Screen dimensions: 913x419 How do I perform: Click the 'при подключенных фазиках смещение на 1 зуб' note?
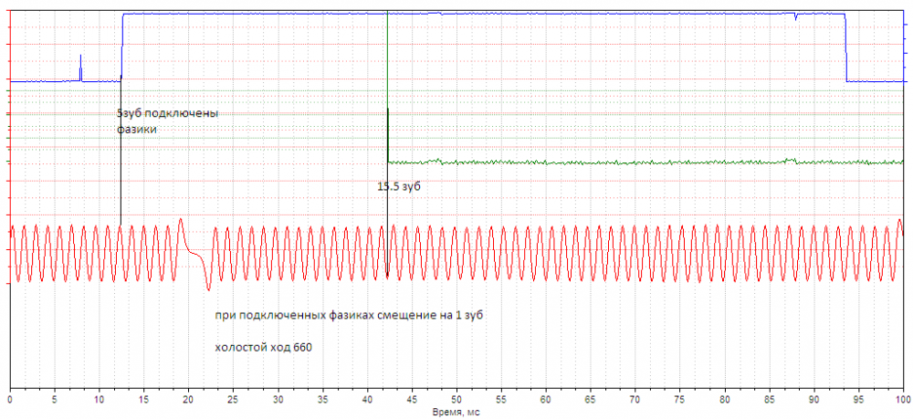coord(350,316)
